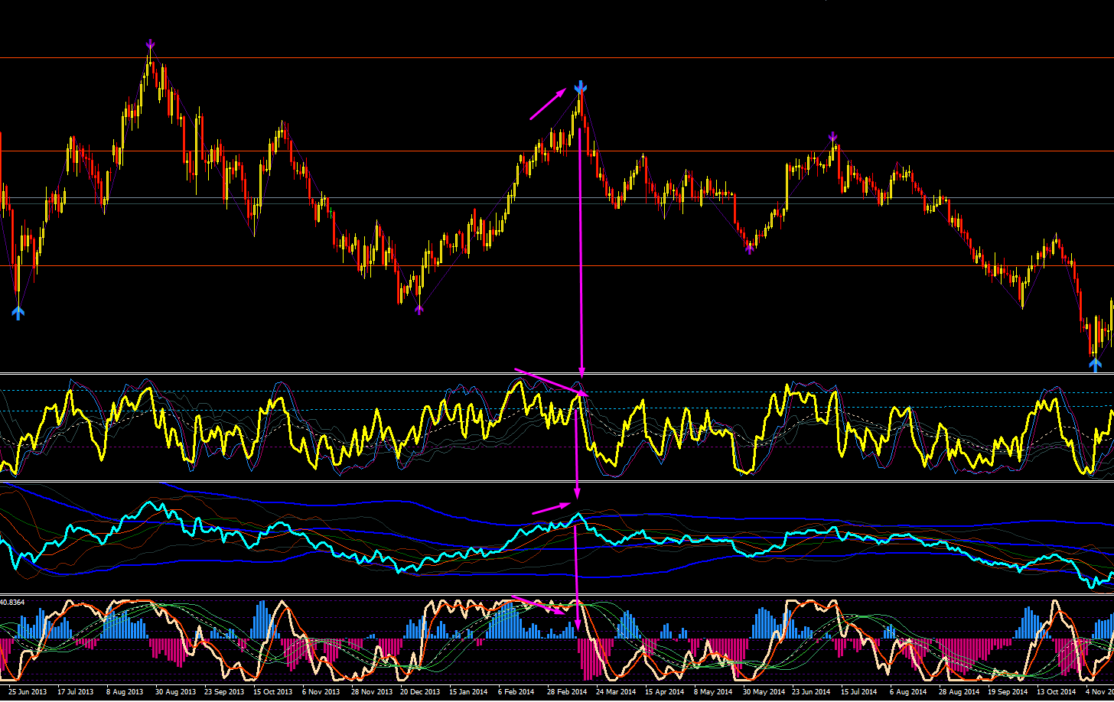Viewport: 1114px width, 702px height.
Task: Select the purple up arrow at the late May 2014 low
Action: coord(750,249)
